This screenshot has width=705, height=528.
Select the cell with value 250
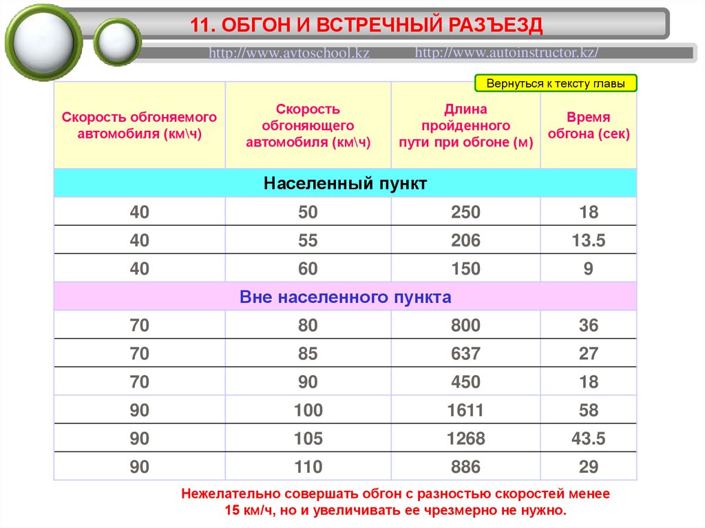466,212
